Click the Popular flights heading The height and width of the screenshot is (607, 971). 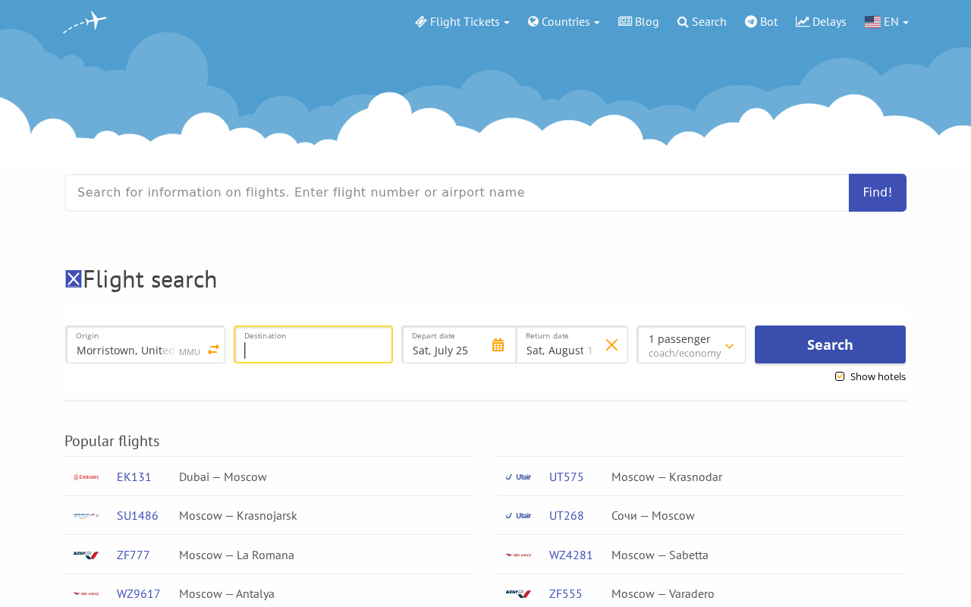pyautogui.click(x=112, y=441)
